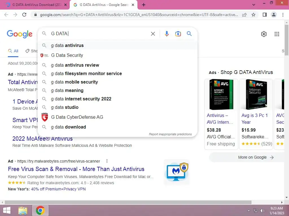Open the volume tray icon
The height and width of the screenshot is (216, 289).
coord(262,211)
